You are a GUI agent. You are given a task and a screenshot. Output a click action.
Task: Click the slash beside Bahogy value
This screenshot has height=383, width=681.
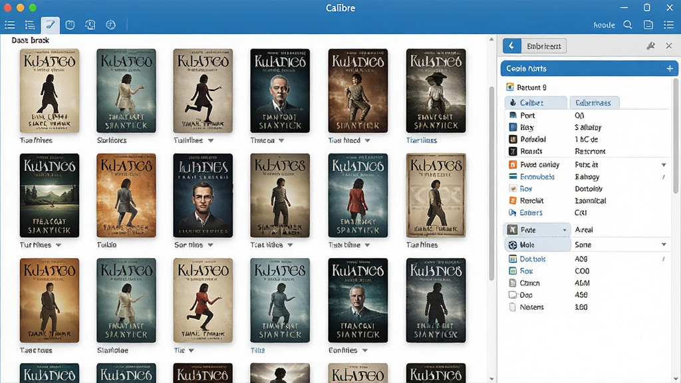664,177
